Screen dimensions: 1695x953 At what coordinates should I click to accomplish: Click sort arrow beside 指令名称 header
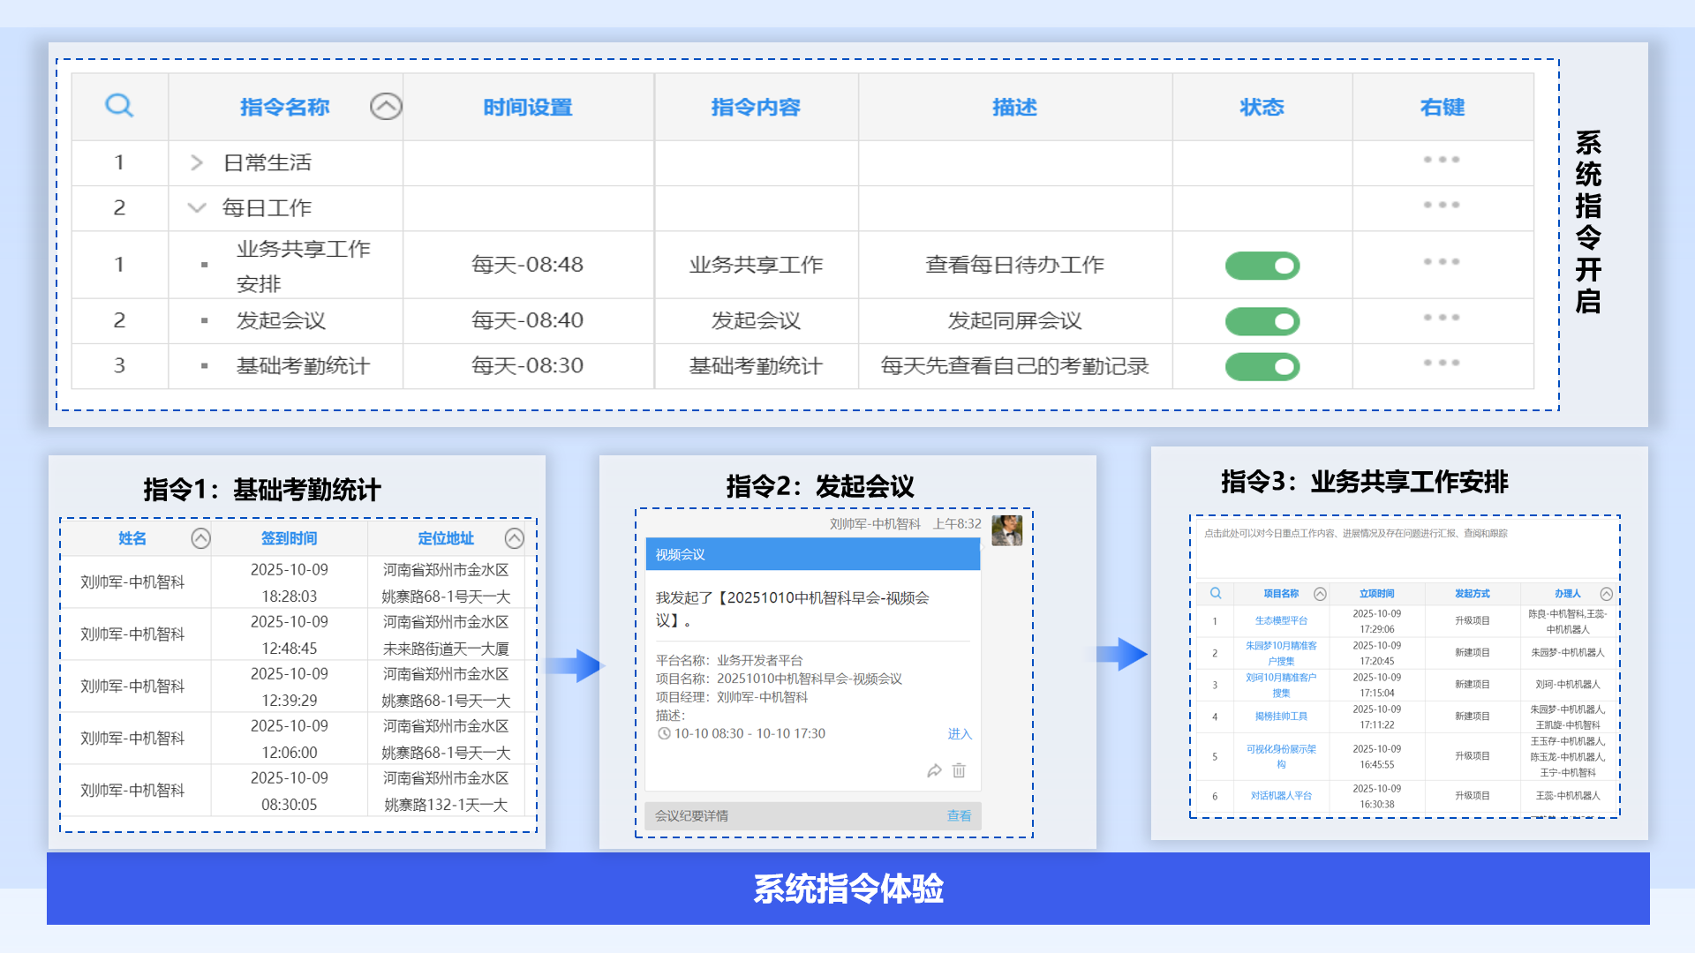pos(386,107)
